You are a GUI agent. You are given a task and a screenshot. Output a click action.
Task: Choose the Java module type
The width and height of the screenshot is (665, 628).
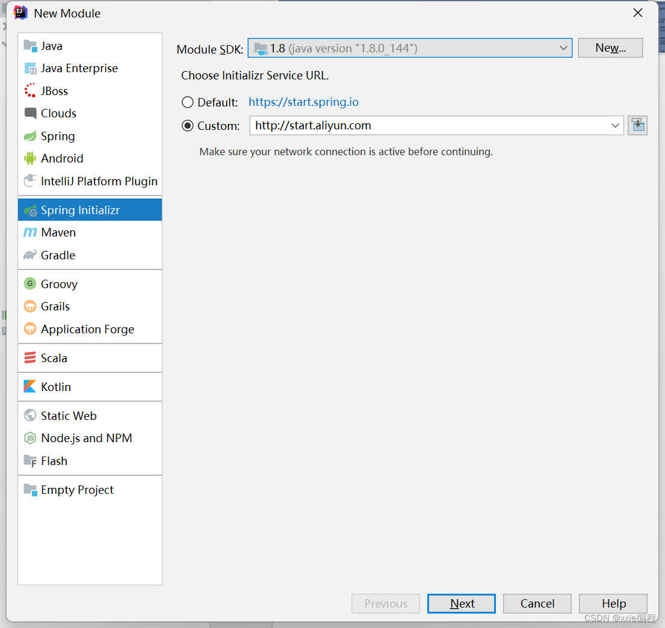[x=90, y=46]
